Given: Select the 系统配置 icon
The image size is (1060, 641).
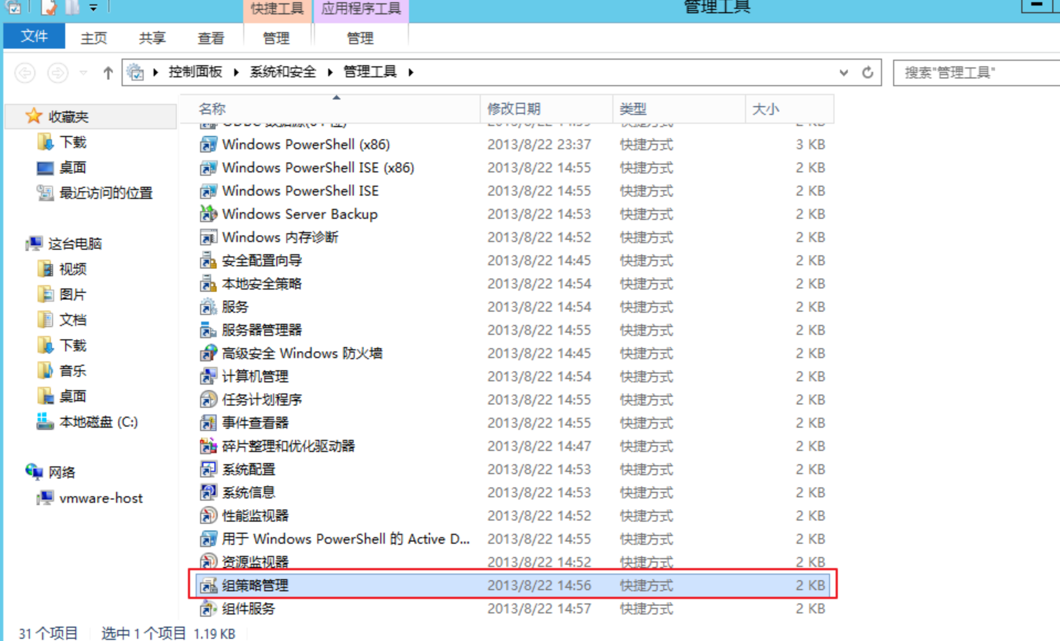Looking at the screenshot, I should pyautogui.click(x=208, y=470).
